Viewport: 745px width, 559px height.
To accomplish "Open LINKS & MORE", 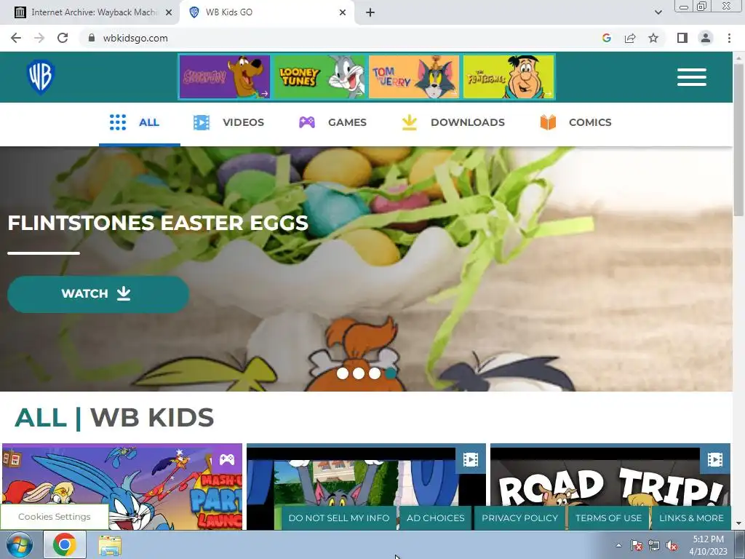I will 691,518.
